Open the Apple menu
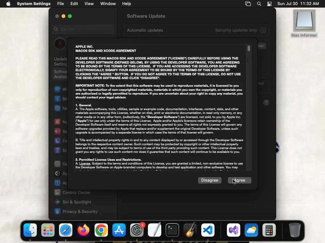 click(x=8, y=4)
